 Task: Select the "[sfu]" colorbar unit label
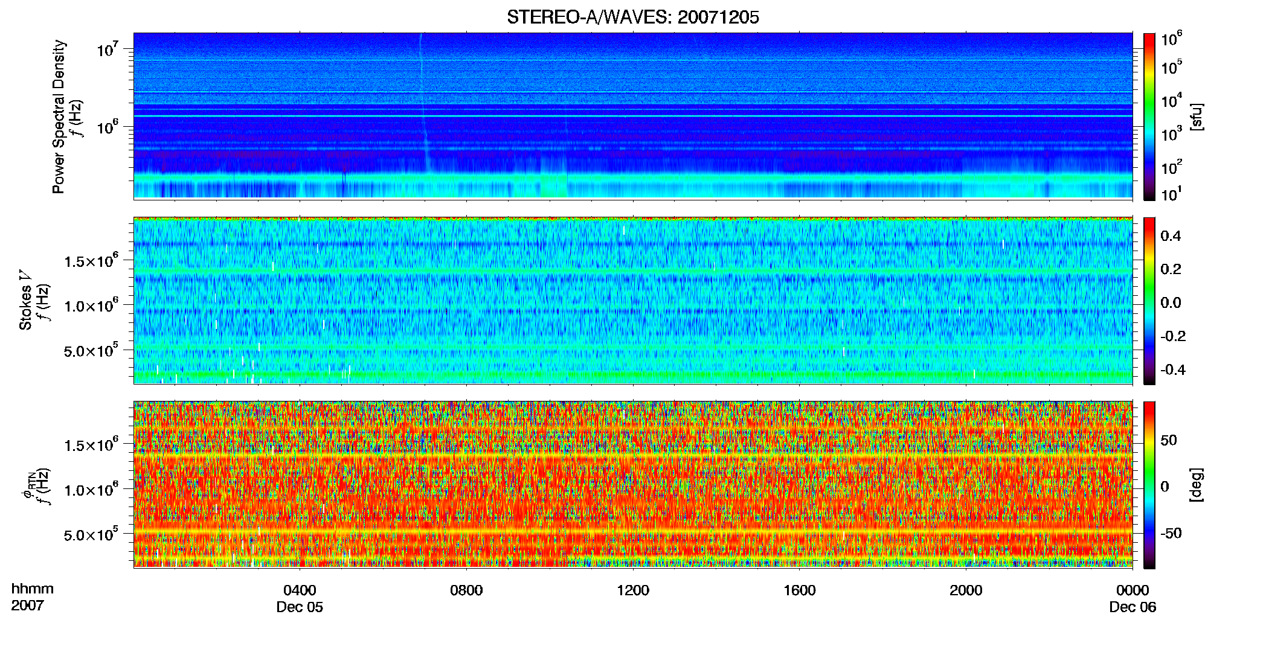(1196, 117)
